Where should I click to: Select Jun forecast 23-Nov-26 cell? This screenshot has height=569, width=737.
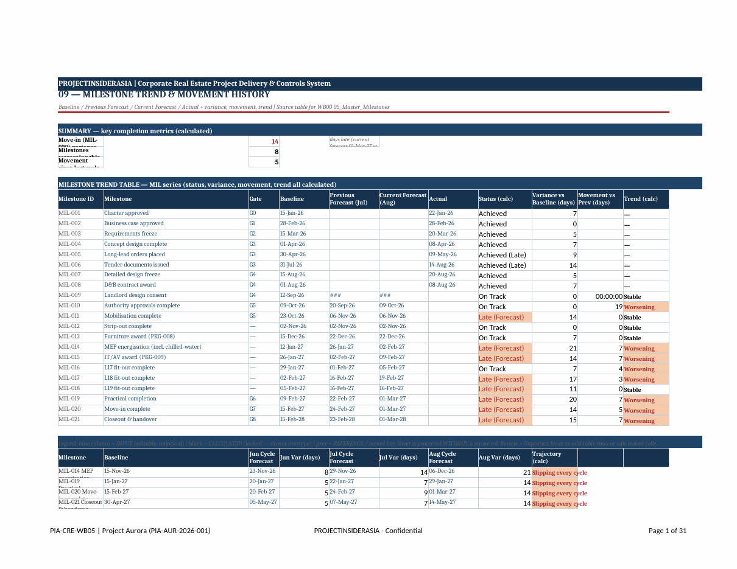(264, 472)
